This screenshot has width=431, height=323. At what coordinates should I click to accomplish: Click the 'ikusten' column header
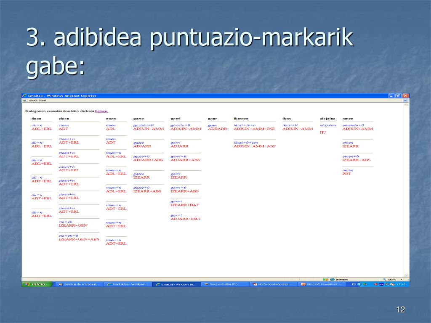(x=241, y=119)
